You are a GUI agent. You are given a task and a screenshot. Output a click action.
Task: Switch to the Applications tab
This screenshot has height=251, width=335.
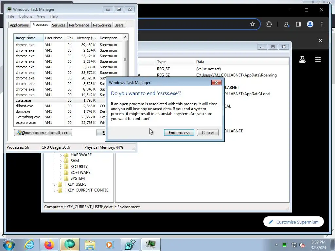click(19, 25)
